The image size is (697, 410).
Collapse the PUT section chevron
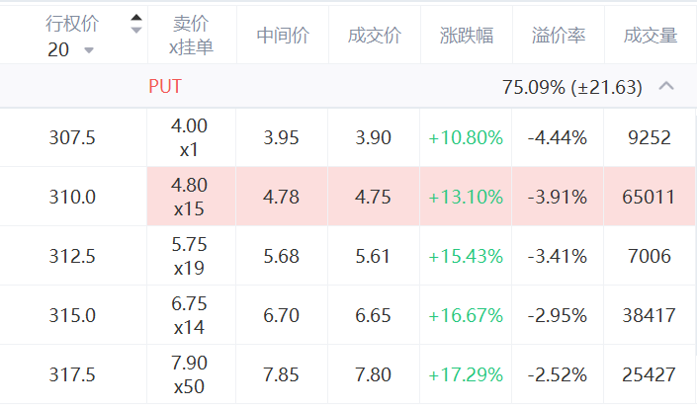pyautogui.click(x=666, y=86)
